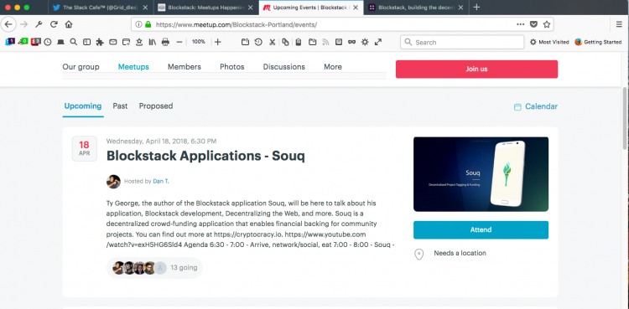Viewport: 629px width, 309px height.
Task: Show Proposed events tab
Action: (x=156, y=106)
